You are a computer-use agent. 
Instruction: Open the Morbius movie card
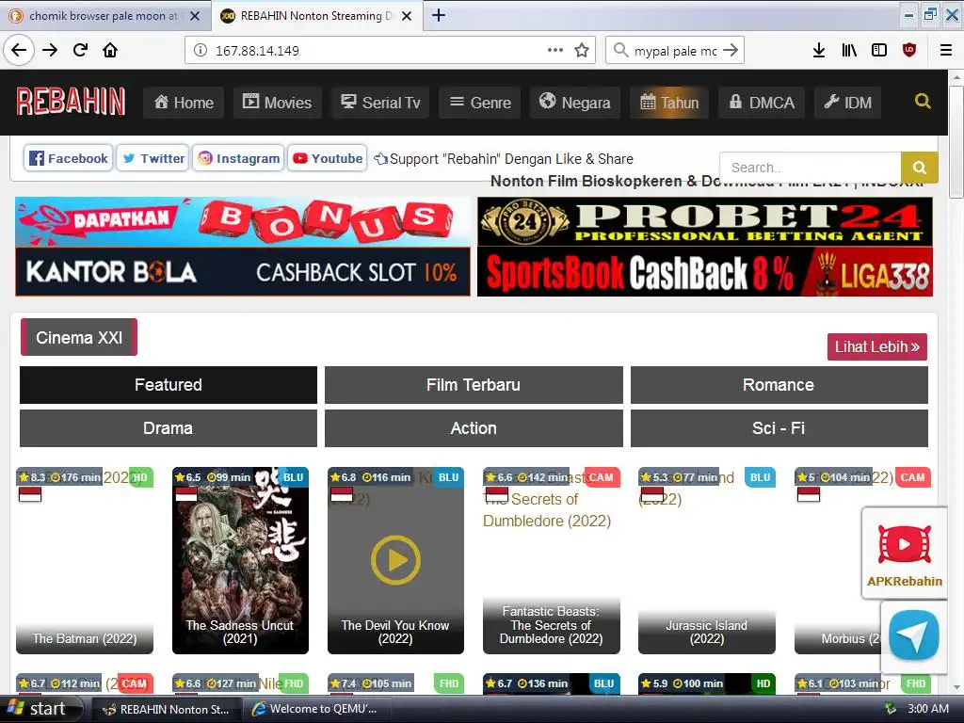[x=839, y=560]
